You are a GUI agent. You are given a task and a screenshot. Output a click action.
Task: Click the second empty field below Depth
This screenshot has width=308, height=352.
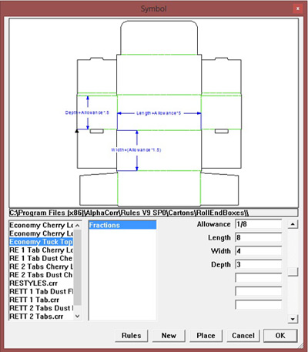(259, 291)
